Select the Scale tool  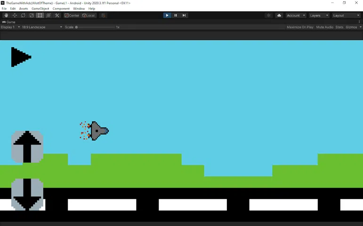(x=32, y=16)
